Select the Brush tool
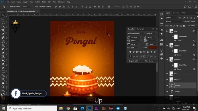This screenshot has width=198, height=111. [x=3, y=42]
